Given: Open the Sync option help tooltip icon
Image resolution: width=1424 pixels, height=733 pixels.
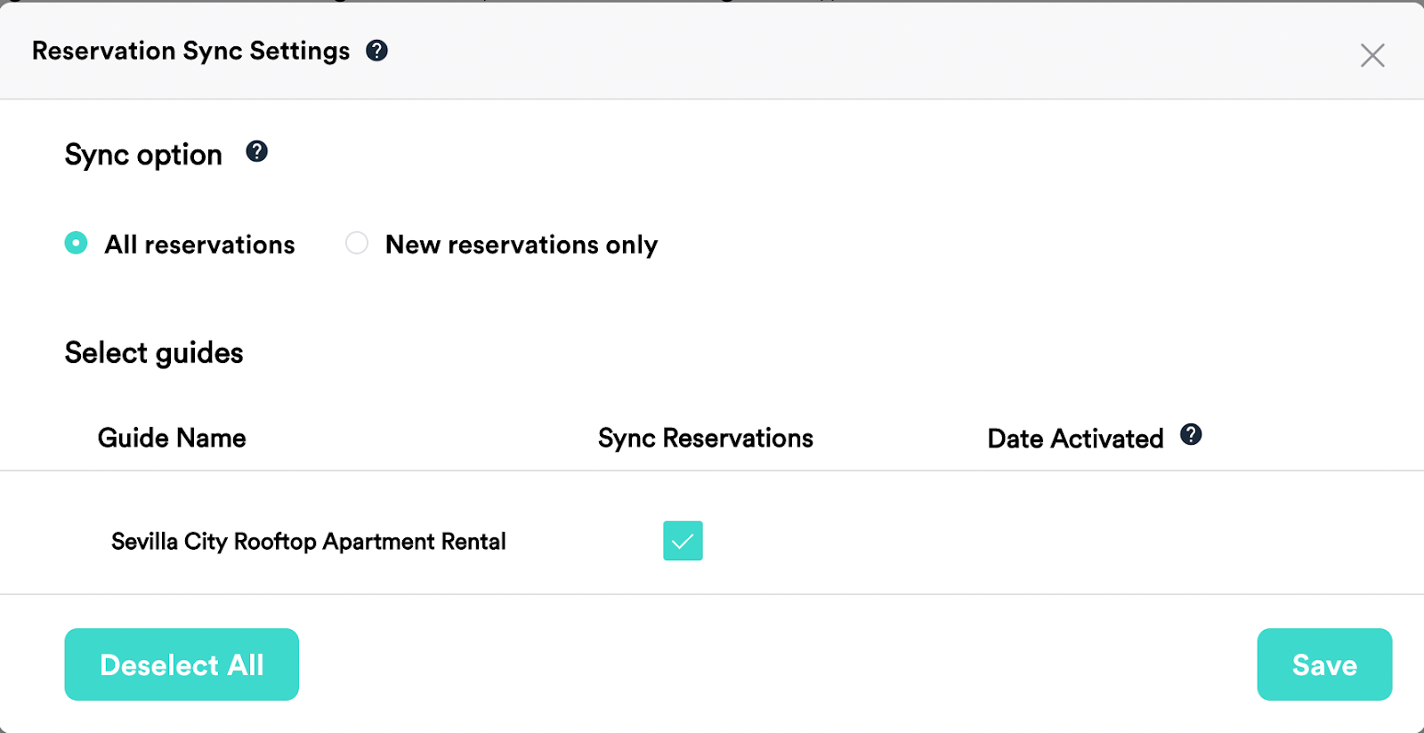Looking at the screenshot, I should [256, 151].
